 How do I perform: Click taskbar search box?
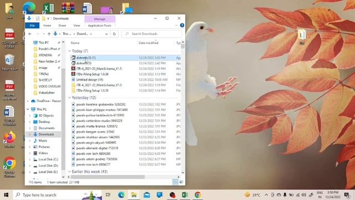57,195
